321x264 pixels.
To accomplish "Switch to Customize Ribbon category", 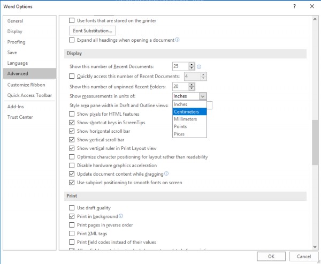I will tap(26, 85).
